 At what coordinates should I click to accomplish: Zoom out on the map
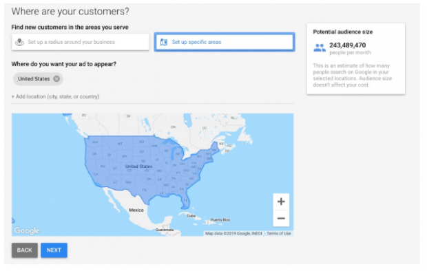(x=281, y=218)
